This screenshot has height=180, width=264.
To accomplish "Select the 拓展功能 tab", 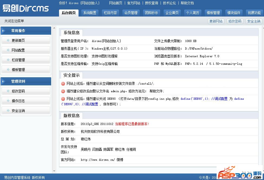I will tap(254, 13).
